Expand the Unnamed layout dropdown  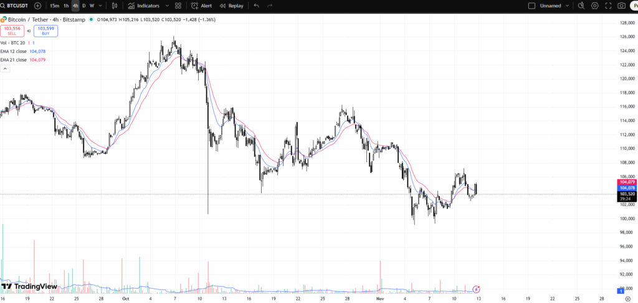(x=567, y=6)
